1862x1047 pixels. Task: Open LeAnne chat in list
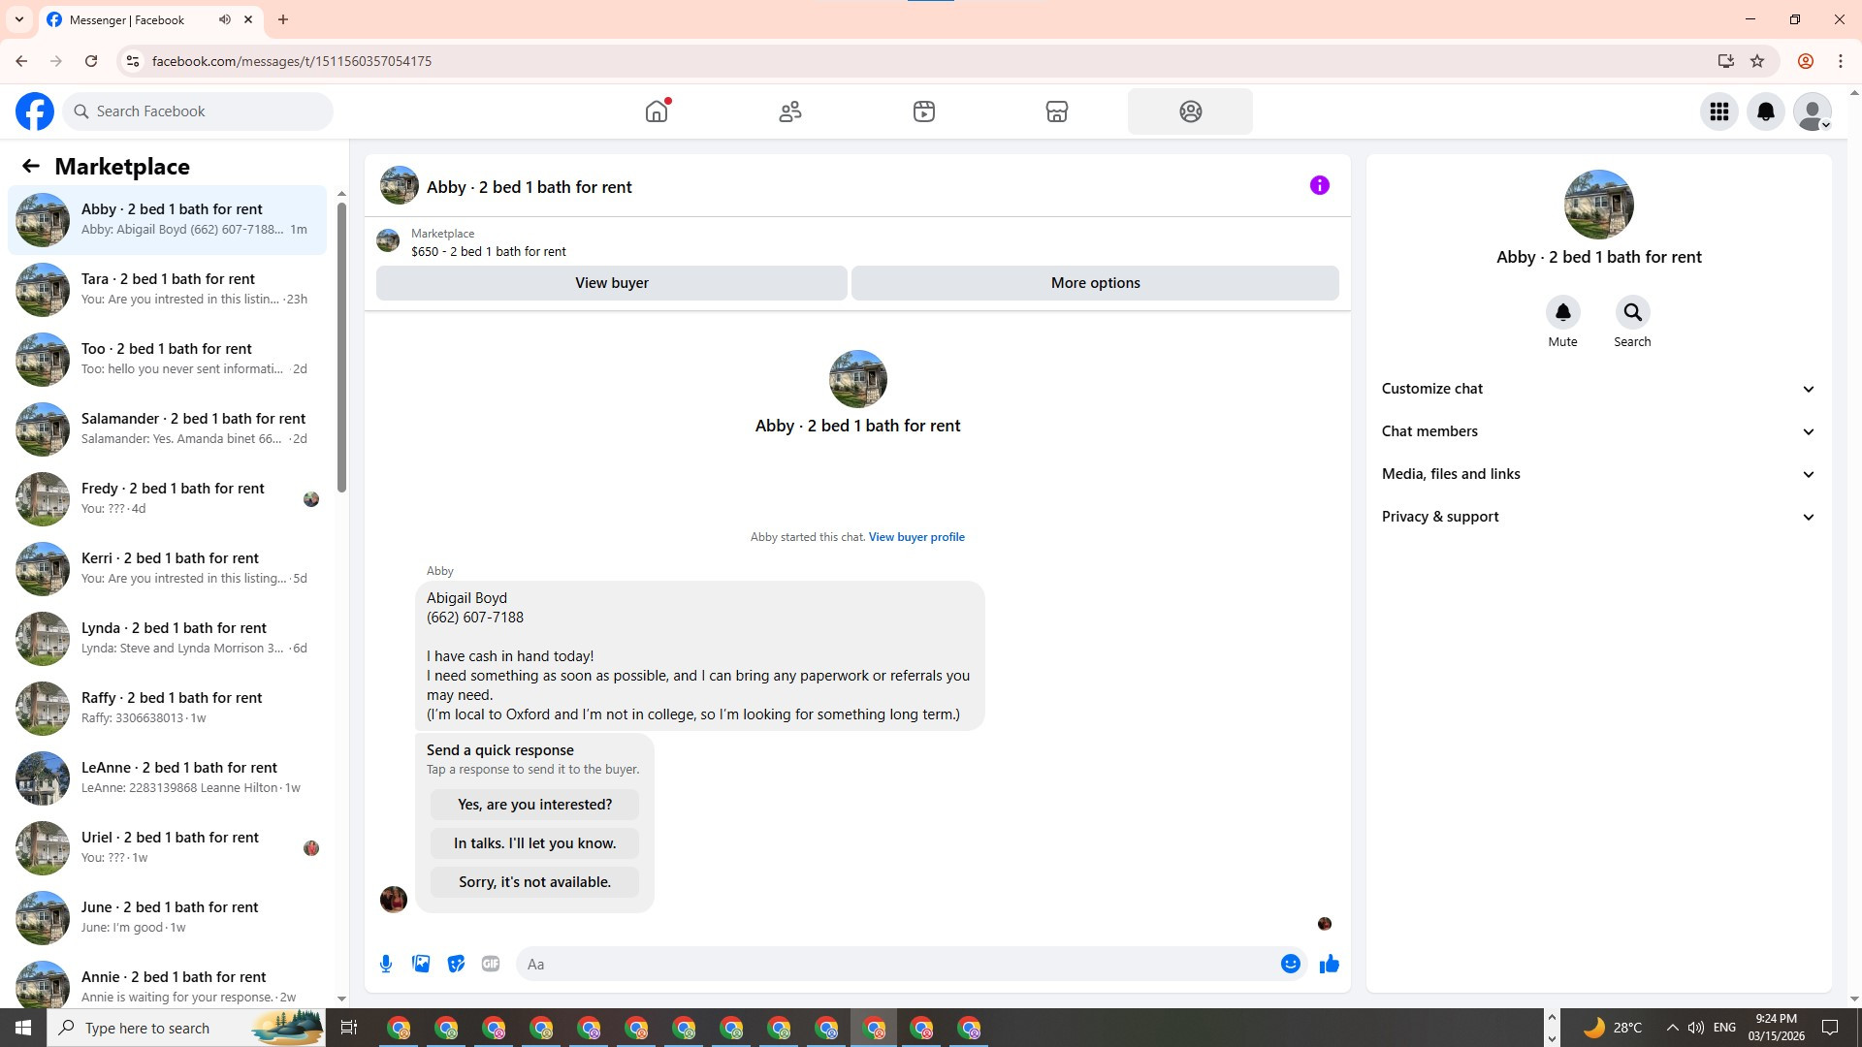168,778
